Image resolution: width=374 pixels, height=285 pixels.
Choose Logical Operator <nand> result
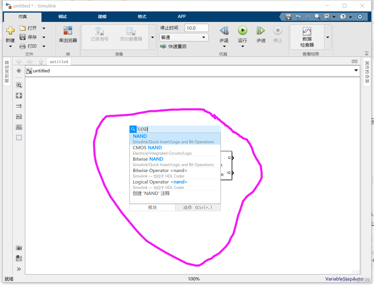coord(175,184)
